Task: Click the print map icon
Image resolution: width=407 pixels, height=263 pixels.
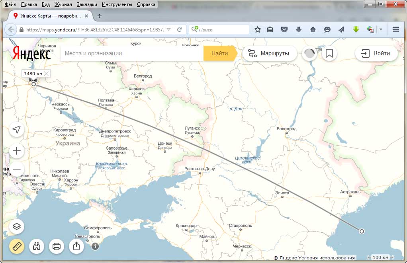Action: coord(57,246)
